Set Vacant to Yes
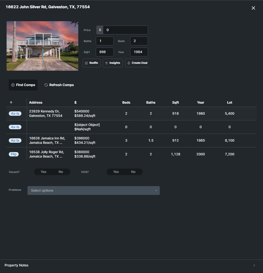 [x=43, y=172]
